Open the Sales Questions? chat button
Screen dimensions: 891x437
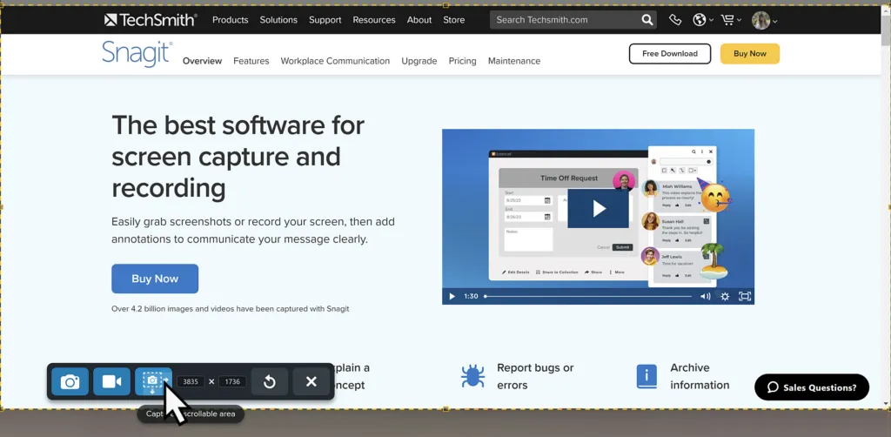coord(812,387)
